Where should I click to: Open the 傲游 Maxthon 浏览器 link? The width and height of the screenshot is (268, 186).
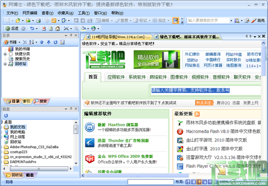(118, 125)
